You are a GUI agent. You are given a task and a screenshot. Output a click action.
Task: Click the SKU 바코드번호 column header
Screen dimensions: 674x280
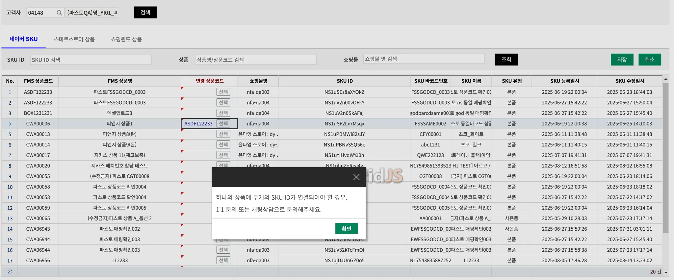coord(430,81)
